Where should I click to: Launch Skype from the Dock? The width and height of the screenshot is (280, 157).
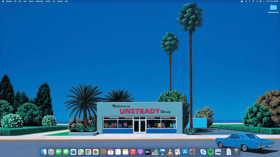click(203, 152)
